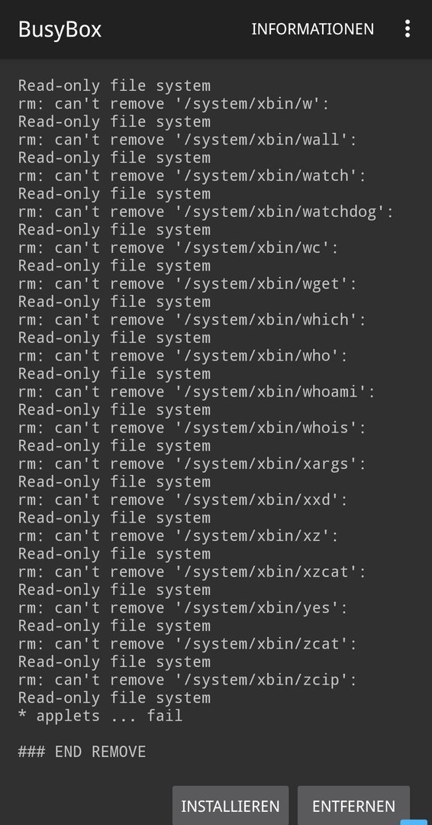This screenshot has width=432, height=825.
Task: Click the BusyBox app title
Action: pos(60,30)
